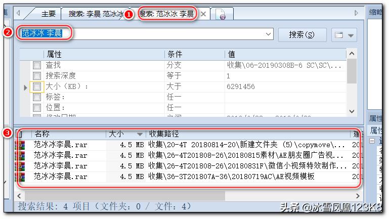Open the layout view dropdown arrow
389x219 pixels.
[x=351, y=35]
